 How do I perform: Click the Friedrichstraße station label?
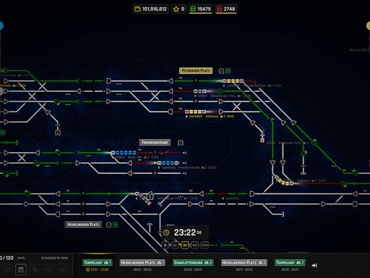click(x=155, y=143)
